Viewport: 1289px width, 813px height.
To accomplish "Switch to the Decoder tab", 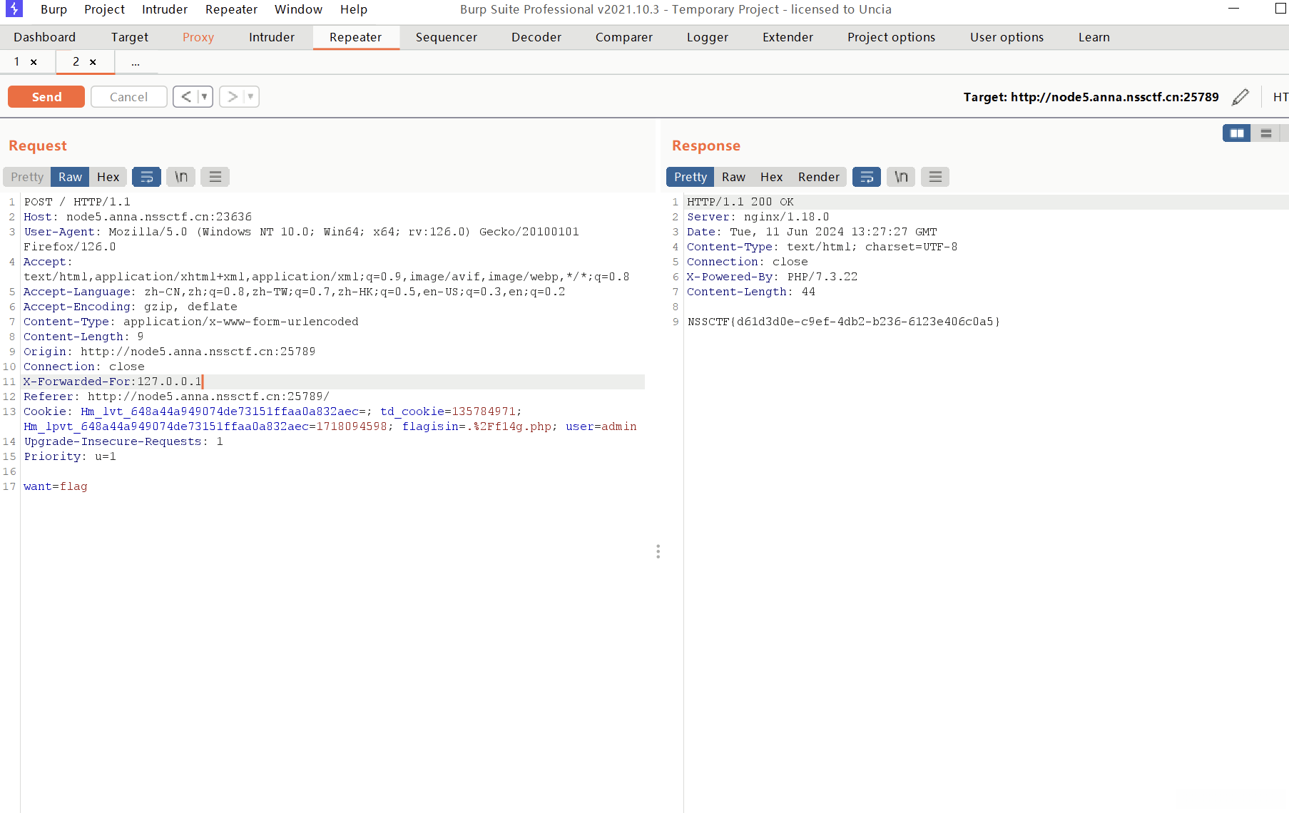I will click(536, 37).
